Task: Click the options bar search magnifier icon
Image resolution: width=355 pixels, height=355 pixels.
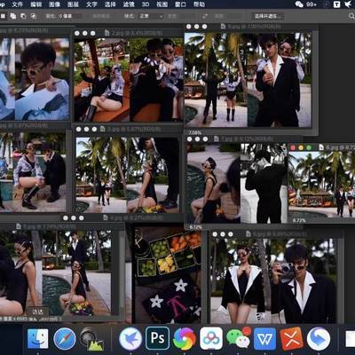Action: tap(351, 16)
